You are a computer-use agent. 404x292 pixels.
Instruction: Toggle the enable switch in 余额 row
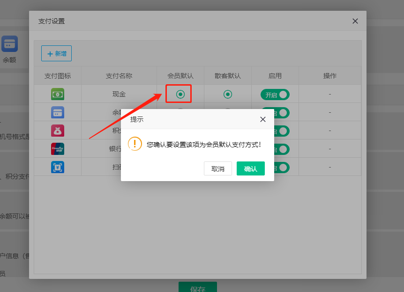tap(281, 113)
